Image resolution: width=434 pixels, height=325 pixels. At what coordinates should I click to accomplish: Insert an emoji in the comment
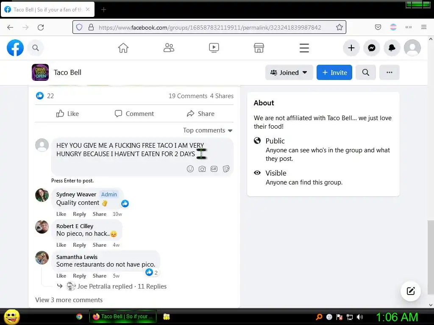point(190,169)
